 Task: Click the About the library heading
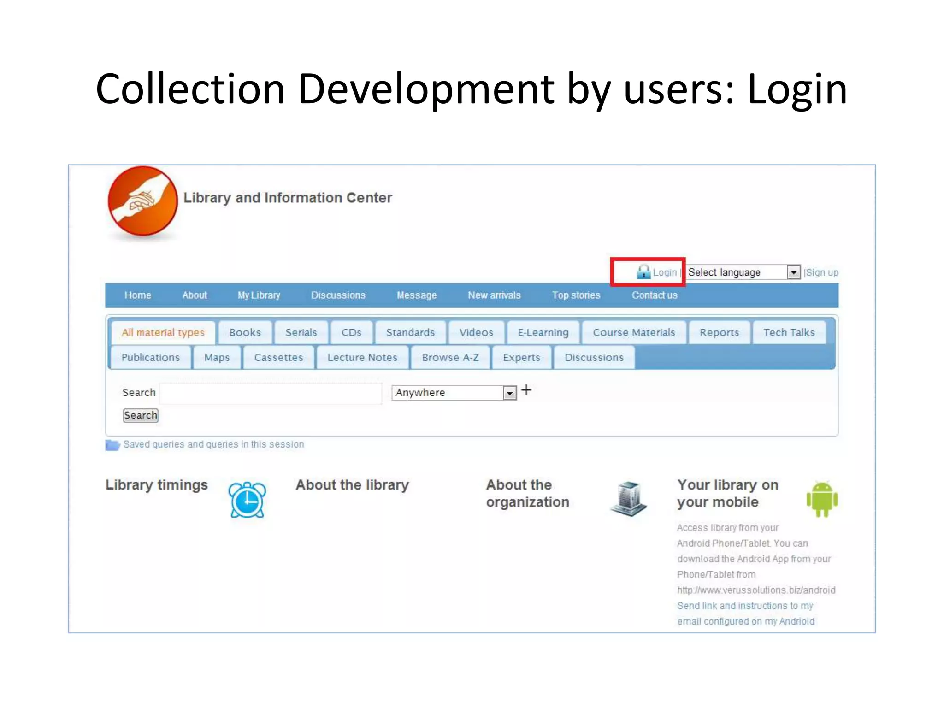353,485
